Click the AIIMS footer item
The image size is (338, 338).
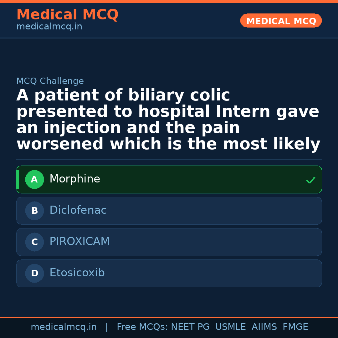[264, 327]
